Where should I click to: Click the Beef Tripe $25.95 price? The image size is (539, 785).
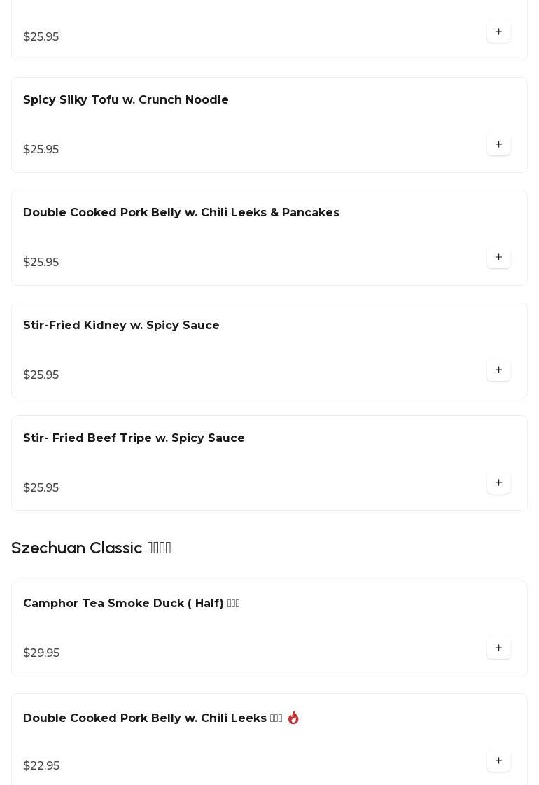point(41,487)
